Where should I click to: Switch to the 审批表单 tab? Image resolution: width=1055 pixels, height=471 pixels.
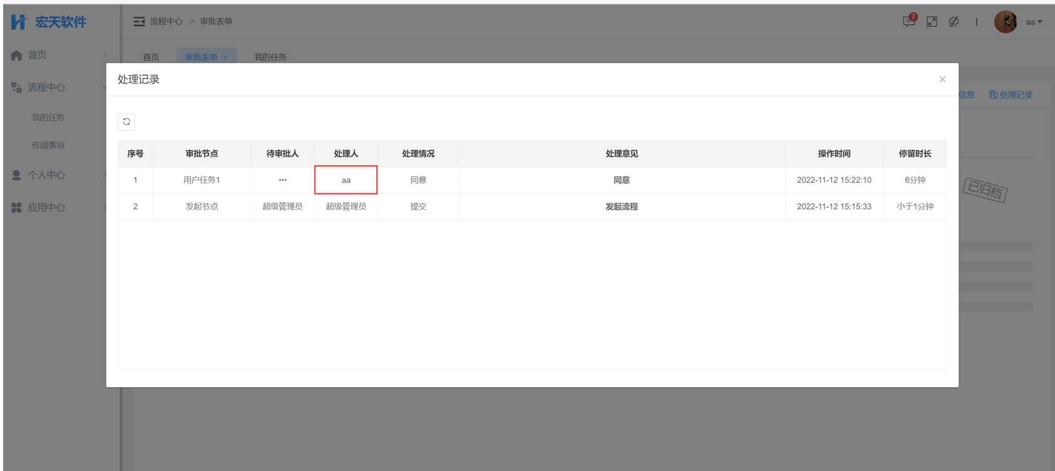click(201, 57)
